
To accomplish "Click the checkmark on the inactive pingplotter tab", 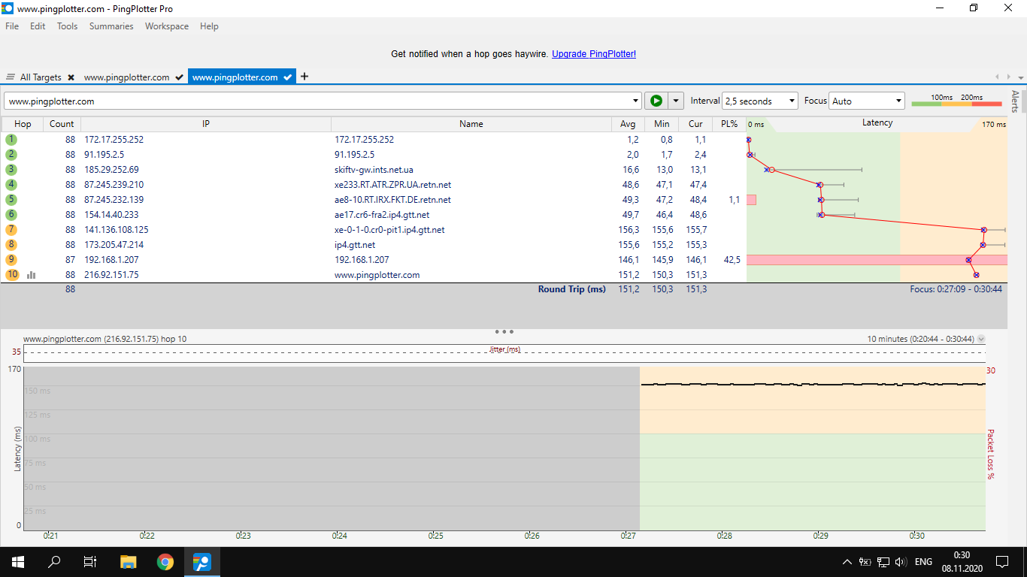I will coord(179,77).
